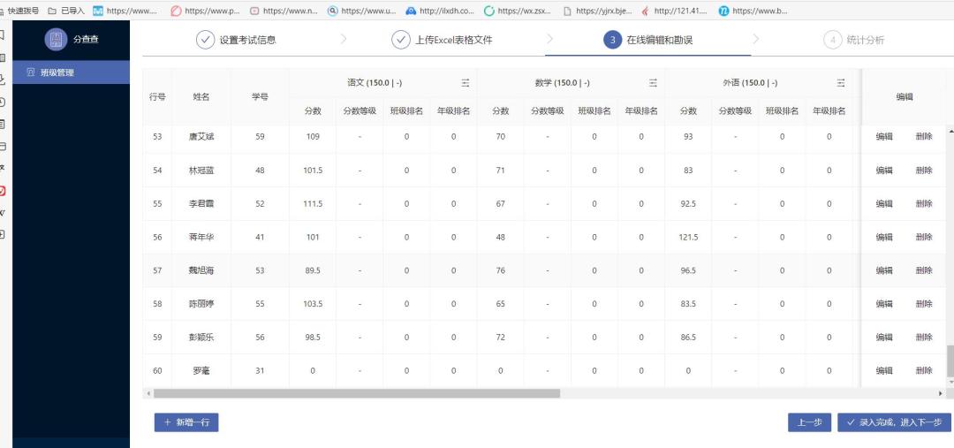Add a new row with 新增一行
The height and width of the screenshot is (448, 954).
[x=186, y=422]
